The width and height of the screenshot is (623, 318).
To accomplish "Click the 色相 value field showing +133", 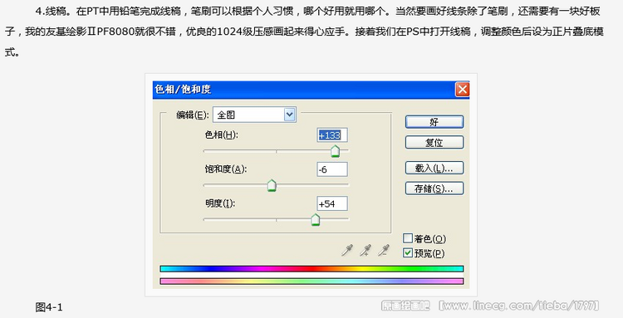I will (332, 135).
